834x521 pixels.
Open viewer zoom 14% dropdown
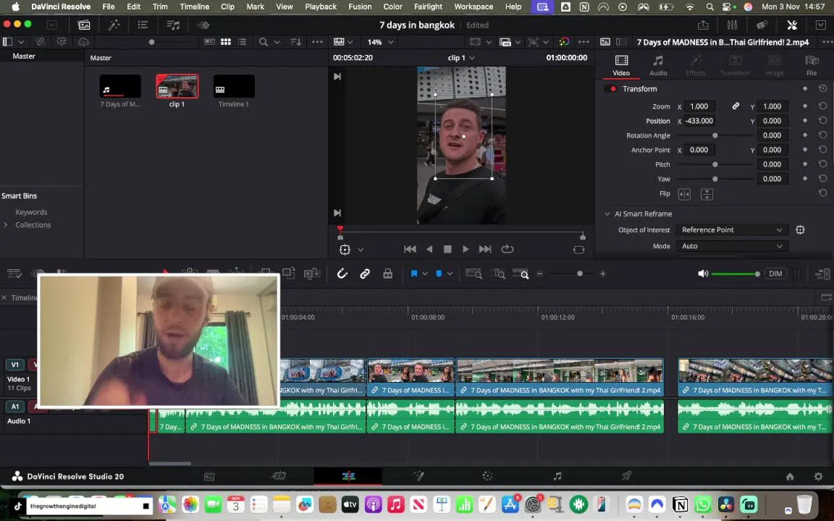tap(380, 42)
